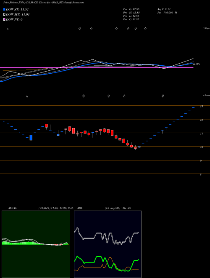Open the ADX indicator panel

coord(108,244)
